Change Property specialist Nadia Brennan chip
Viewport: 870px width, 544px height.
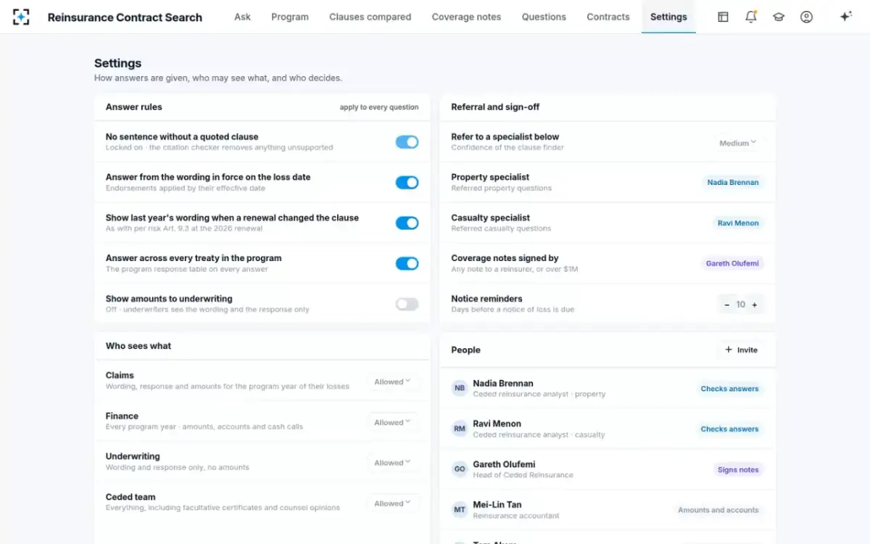coord(733,183)
